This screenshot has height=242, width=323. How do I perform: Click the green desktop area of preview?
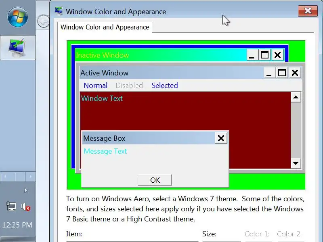pos(268,181)
